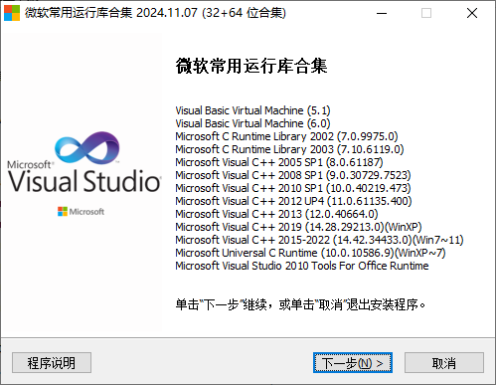Viewport: 496px width, 385px height.
Task: Click the disabled maximize button
Action: [426, 13]
